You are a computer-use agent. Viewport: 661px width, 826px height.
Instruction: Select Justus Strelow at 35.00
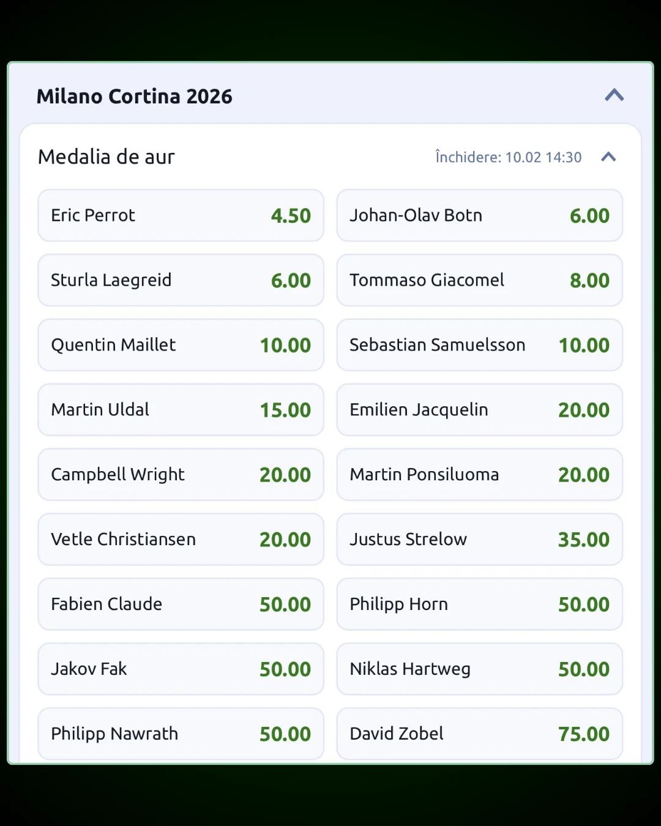pos(479,540)
